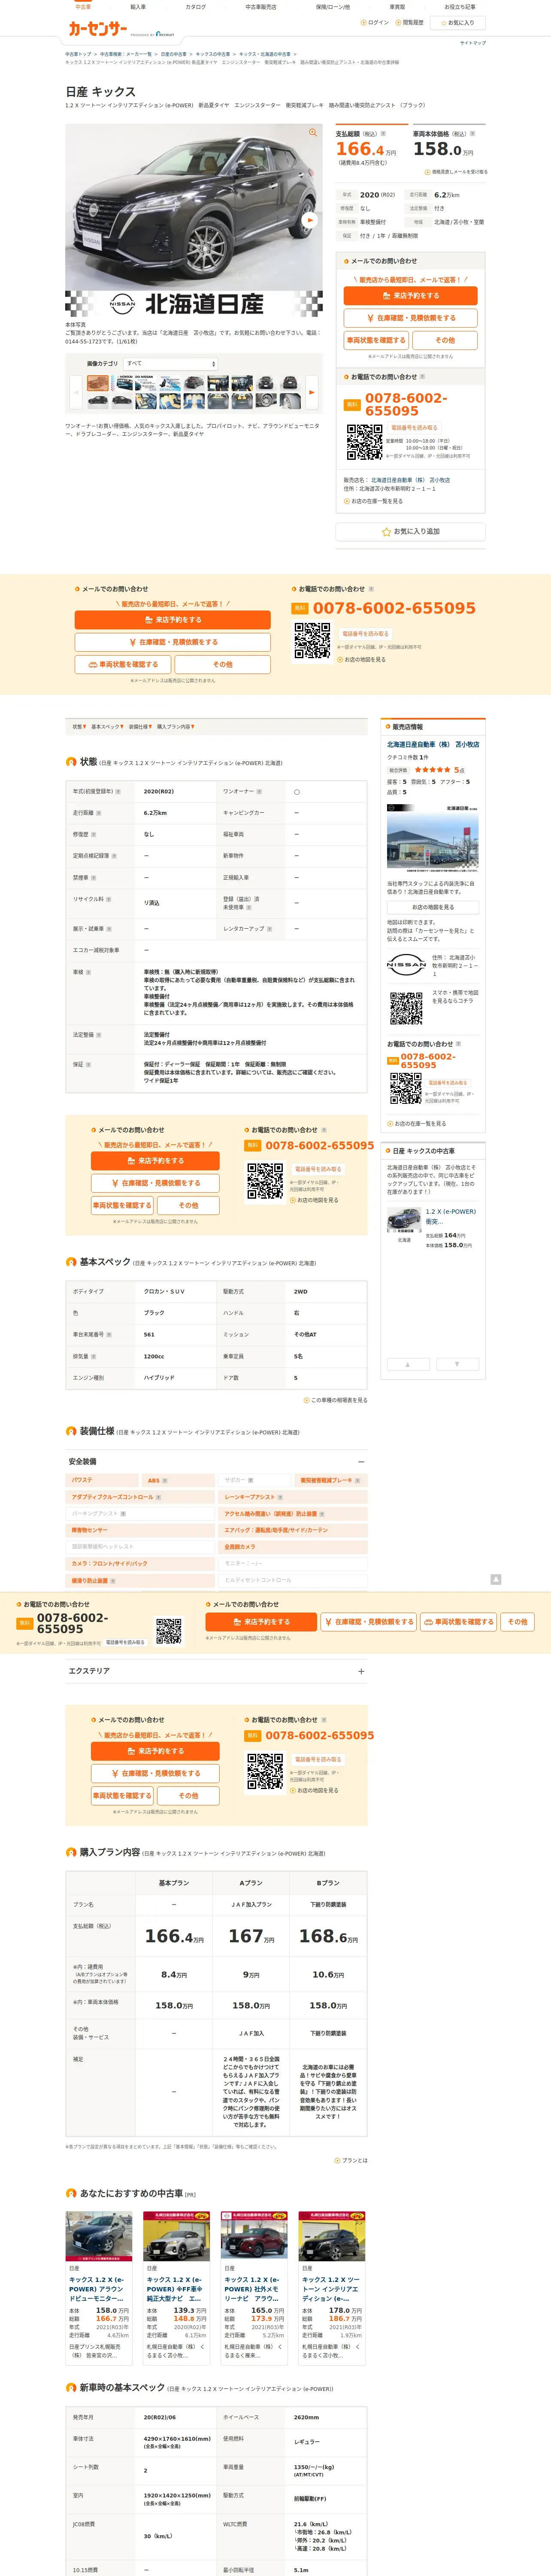Open help icon next to レンタカーアップ
Image resolution: width=551 pixels, height=2576 pixels.
pos(270,929)
